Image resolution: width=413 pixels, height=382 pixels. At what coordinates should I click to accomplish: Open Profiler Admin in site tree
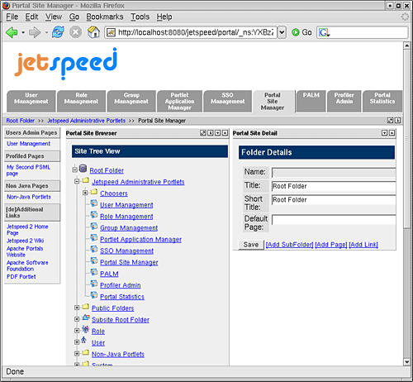pyautogui.click(x=121, y=285)
